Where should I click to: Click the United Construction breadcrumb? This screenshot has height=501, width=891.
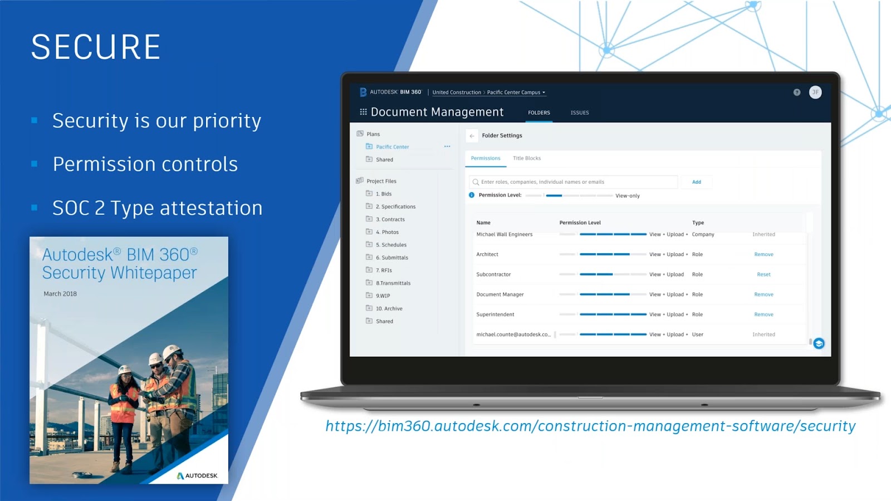coord(457,92)
